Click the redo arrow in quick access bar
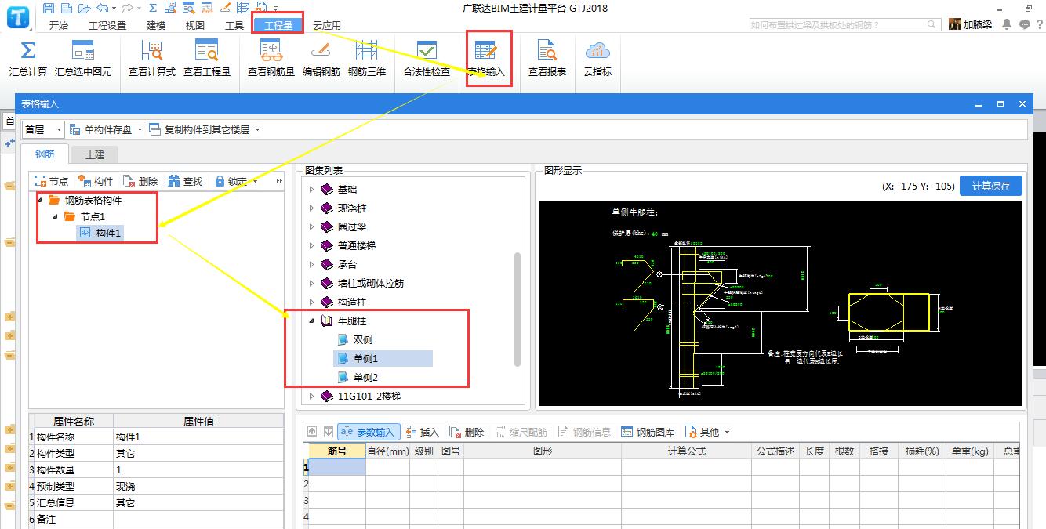 [126, 8]
